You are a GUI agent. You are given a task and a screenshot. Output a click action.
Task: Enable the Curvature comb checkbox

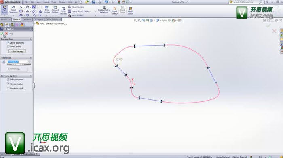(x=8, y=88)
